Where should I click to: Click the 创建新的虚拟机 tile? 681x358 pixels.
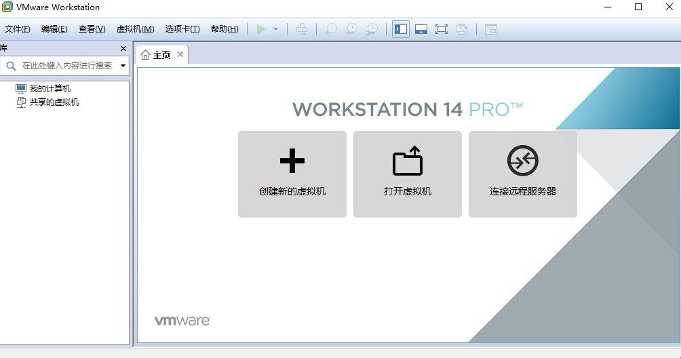click(x=292, y=174)
